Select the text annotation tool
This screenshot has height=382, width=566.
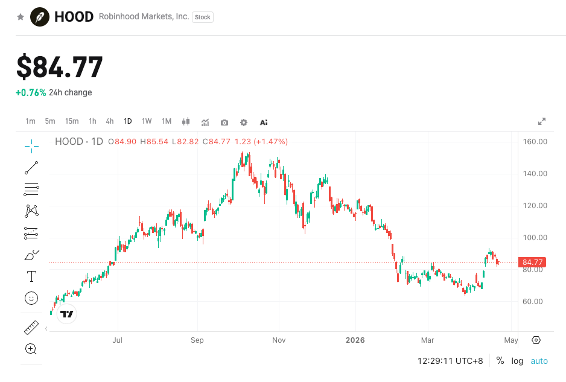click(x=30, y=276)
